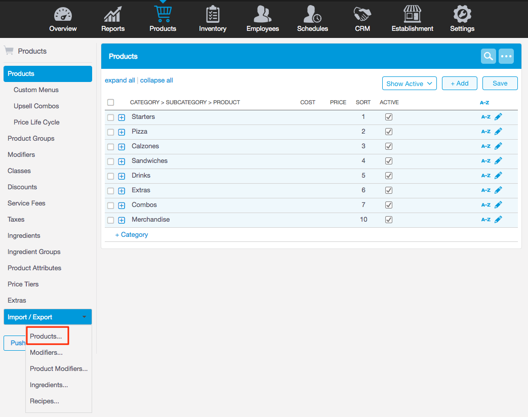Go to Employees section icon
Viewport: 528px width, 417px height.
[262, 15]
